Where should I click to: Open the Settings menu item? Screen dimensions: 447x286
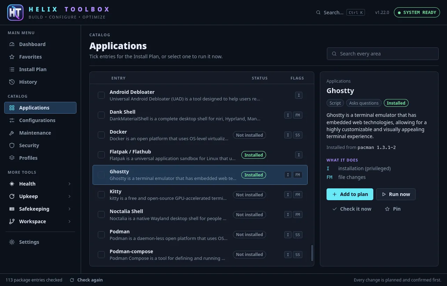40,242
